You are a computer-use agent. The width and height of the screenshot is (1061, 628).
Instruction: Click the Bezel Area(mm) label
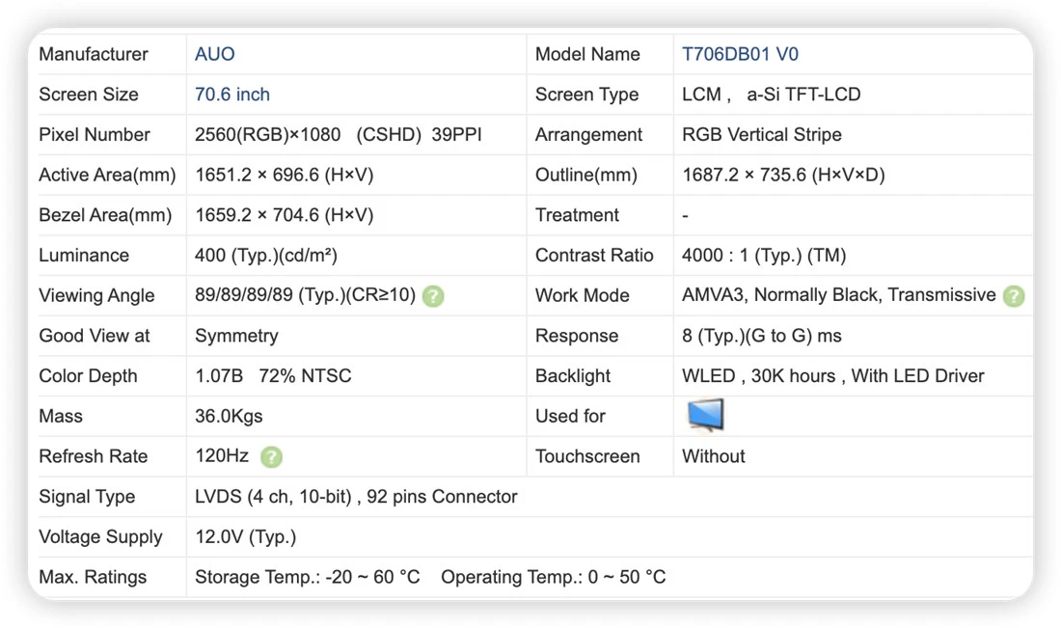105,215
